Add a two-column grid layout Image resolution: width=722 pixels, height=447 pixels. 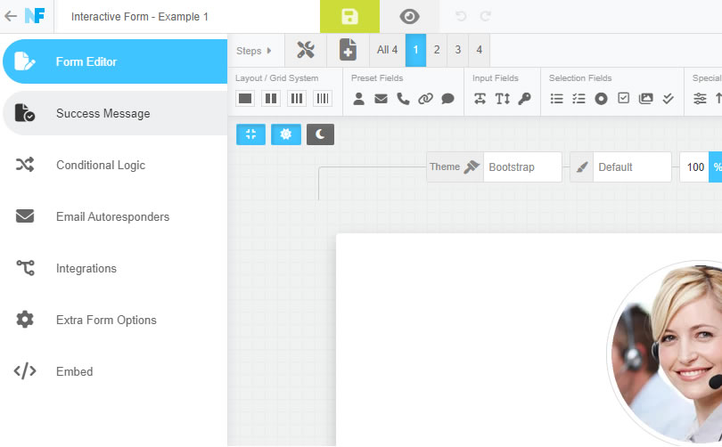271,99
